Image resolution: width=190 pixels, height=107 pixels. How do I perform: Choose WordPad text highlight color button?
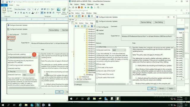coord(37,13)
